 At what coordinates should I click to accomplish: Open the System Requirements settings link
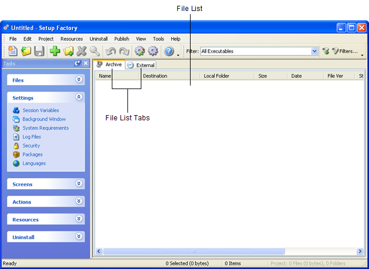pyautogui.click(x=45, y=128)
